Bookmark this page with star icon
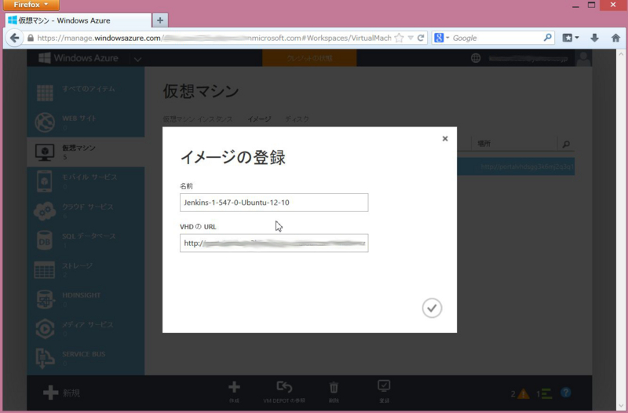This screenshot has width=628, height=413. pos(399,38)
